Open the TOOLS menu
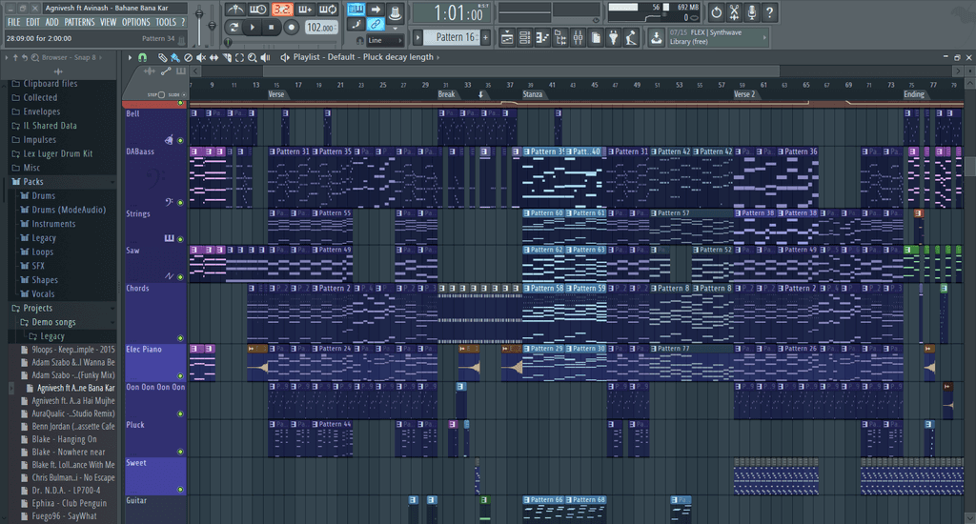Image resolution: width=976 pixels, height=524 pixels. coord(166,22)
